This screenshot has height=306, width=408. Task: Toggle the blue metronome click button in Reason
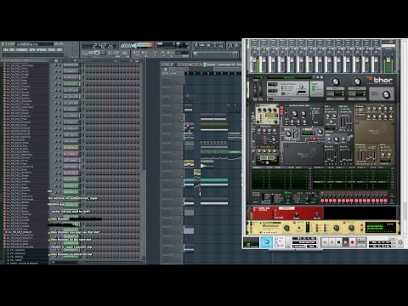266,242
